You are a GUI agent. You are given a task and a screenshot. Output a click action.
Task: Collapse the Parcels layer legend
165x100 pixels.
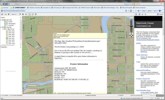tap(3, 29)
